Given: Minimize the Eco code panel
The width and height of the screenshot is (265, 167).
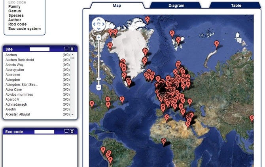Looking at the screenshot, I should tap(67, 131).
